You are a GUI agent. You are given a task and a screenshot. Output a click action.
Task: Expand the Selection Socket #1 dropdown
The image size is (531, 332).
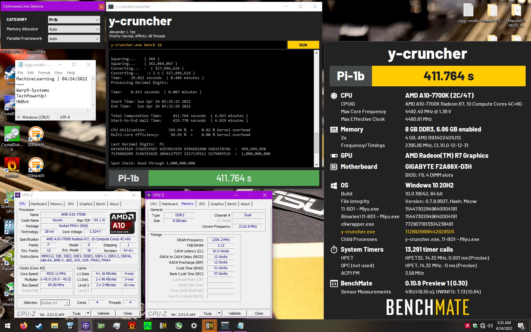pos(55,303)
